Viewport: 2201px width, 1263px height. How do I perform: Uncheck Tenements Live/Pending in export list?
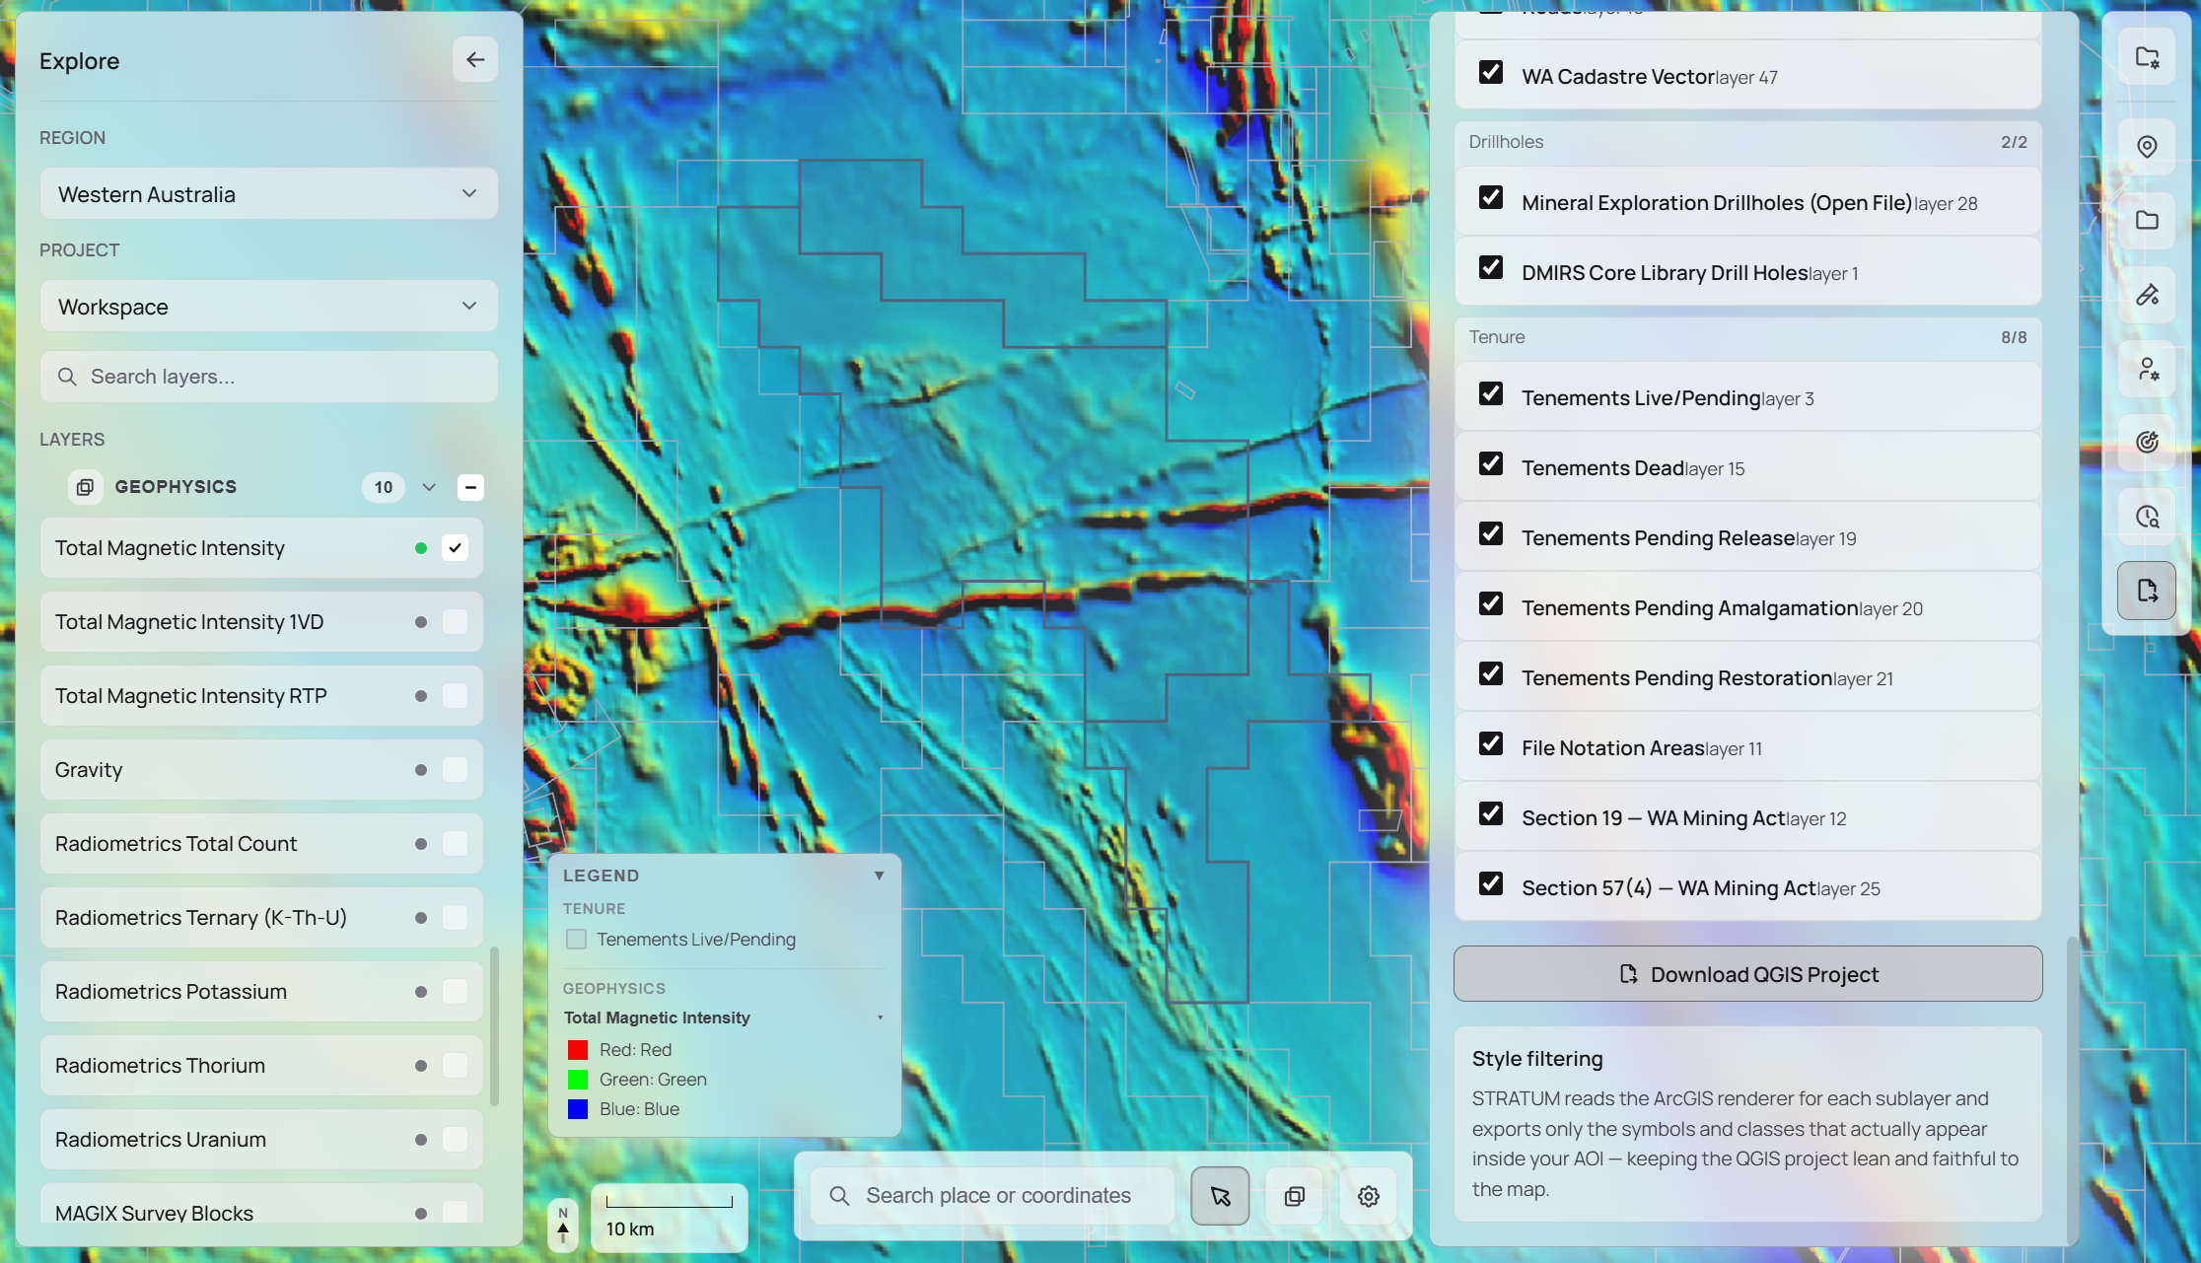1491,394
